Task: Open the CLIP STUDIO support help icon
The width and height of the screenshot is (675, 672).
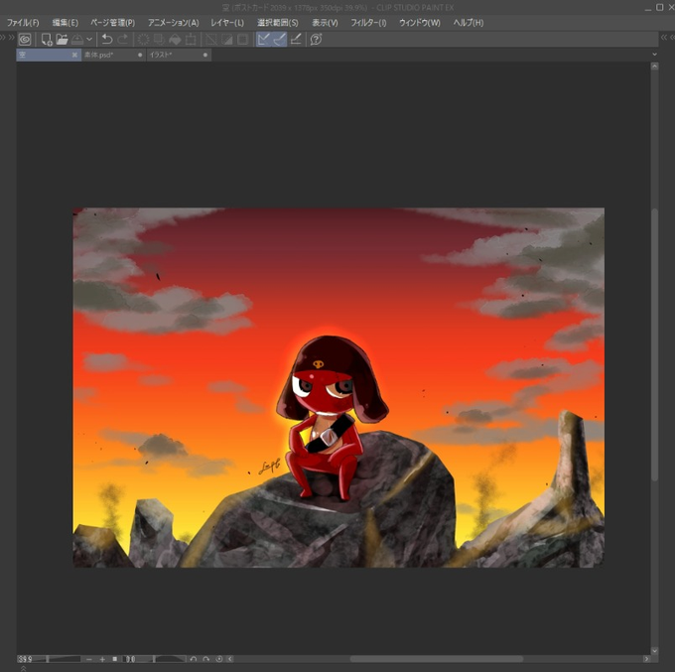Action: (x=316, y=40)
